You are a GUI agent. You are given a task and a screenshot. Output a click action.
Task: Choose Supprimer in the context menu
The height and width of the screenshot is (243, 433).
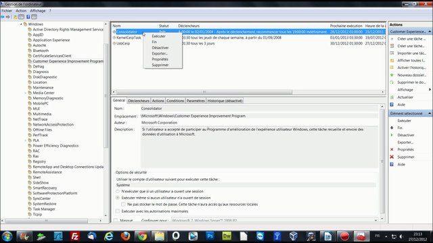(160, 65)
